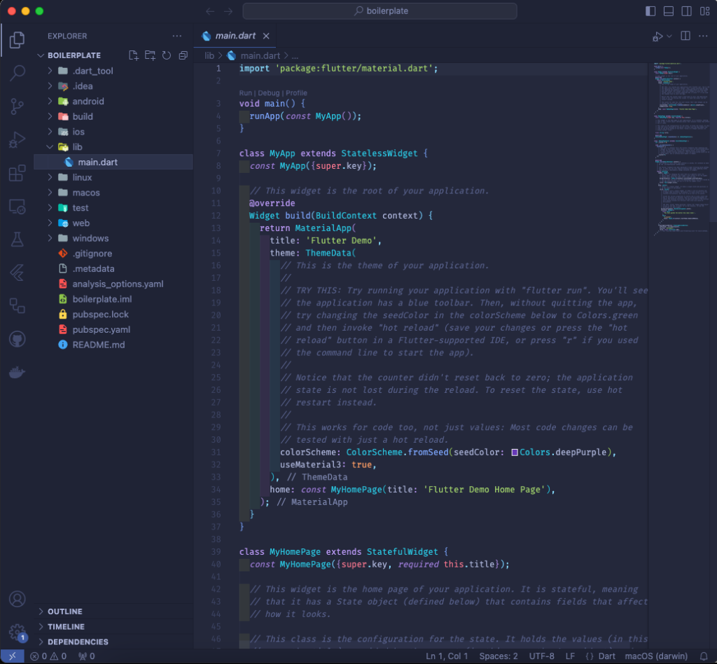Toggle the bottom panel visibility

pos(669,11)
